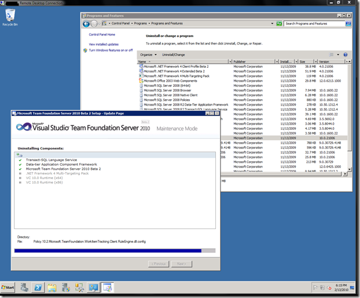The width and height of the screenshot is (360, 298).
Task: Open the address bar history dropdown
Action: 272,23
